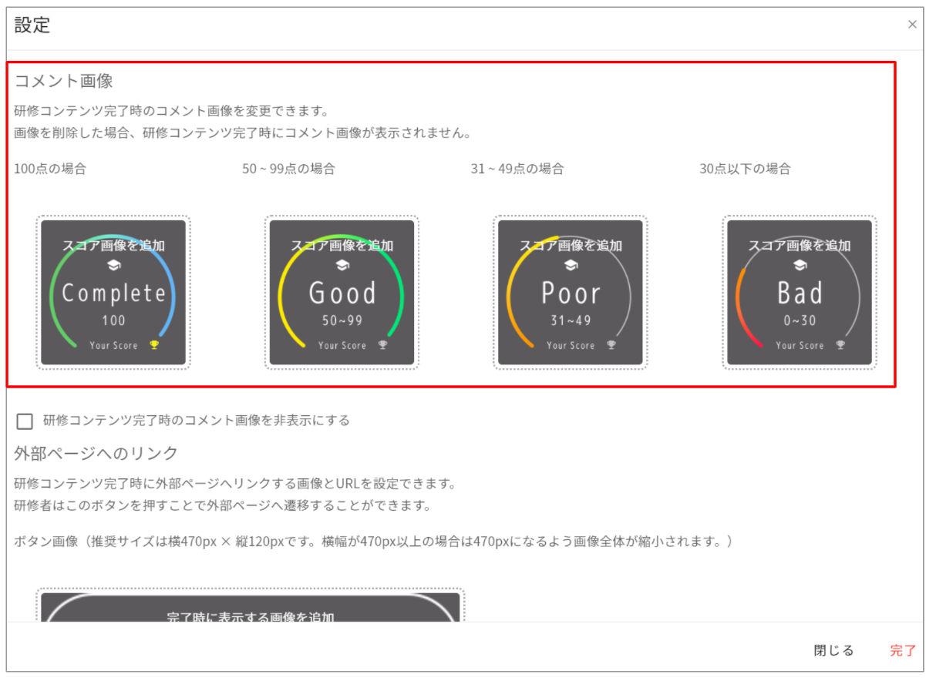The height and width of the screenshot is (681, 936).
Task: Click the text 研修コンテンツ完了時のコメント画像を変更できます。
Action: click(172, 112)
